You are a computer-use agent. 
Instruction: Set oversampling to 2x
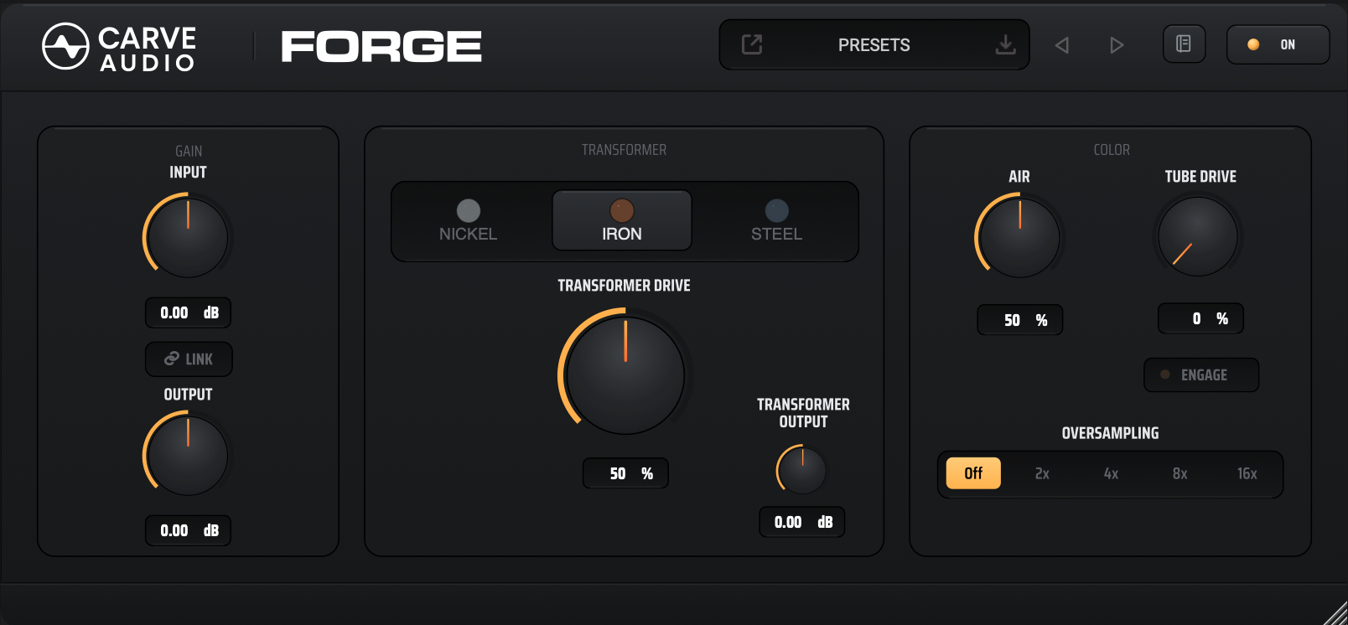[x=1042, y=473]
